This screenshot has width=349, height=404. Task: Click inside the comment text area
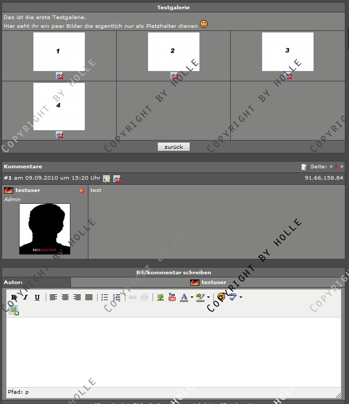pyautogui.click(x=174, y=350)
